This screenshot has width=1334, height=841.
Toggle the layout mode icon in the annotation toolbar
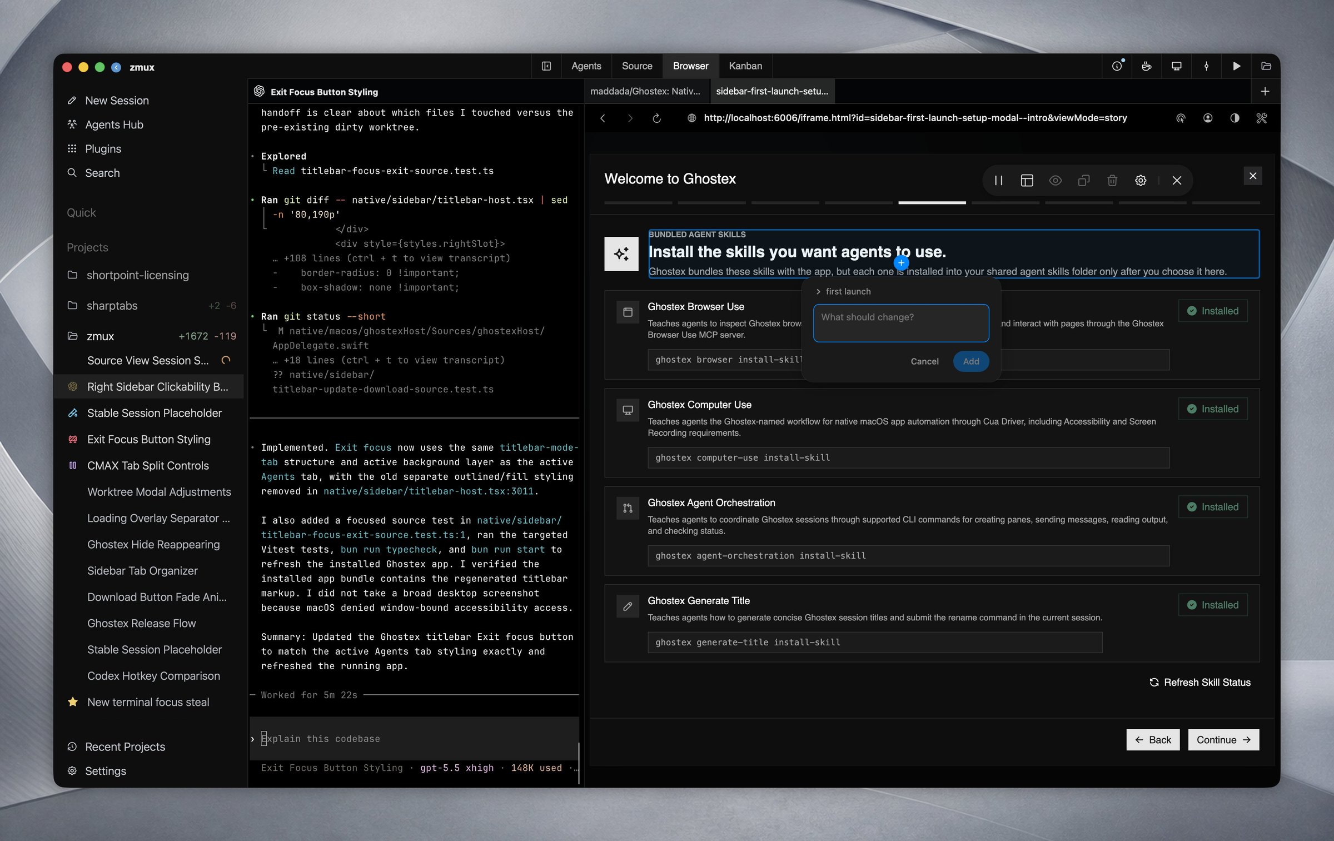(x=1027, y=180)
